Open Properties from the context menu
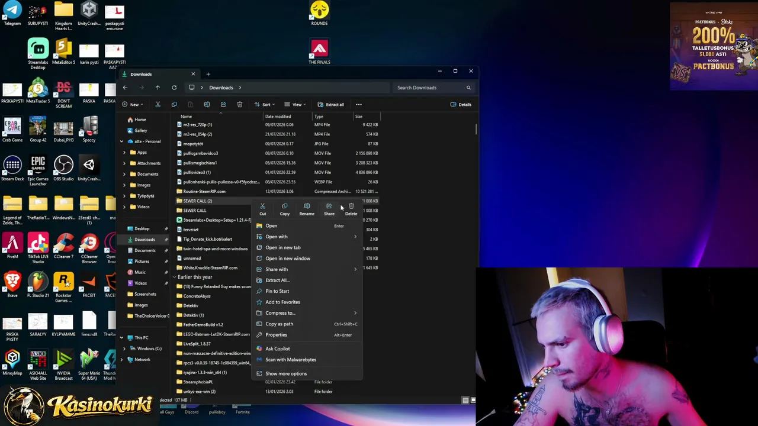Screen dimensions: 758x426 click(x=306, y=335)
